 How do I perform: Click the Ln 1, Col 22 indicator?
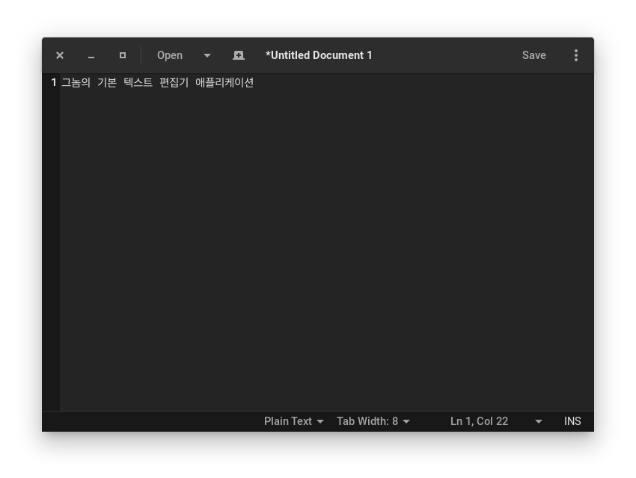point(479,421)
